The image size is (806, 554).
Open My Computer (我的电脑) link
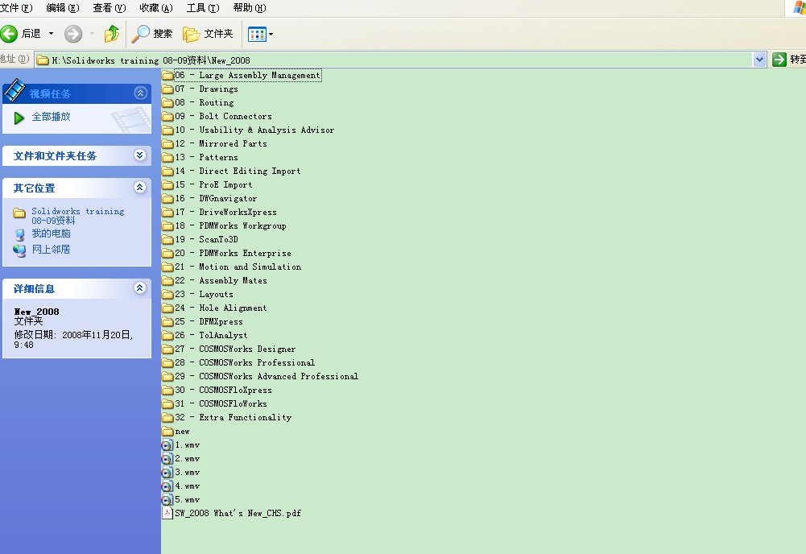point(51,234)
